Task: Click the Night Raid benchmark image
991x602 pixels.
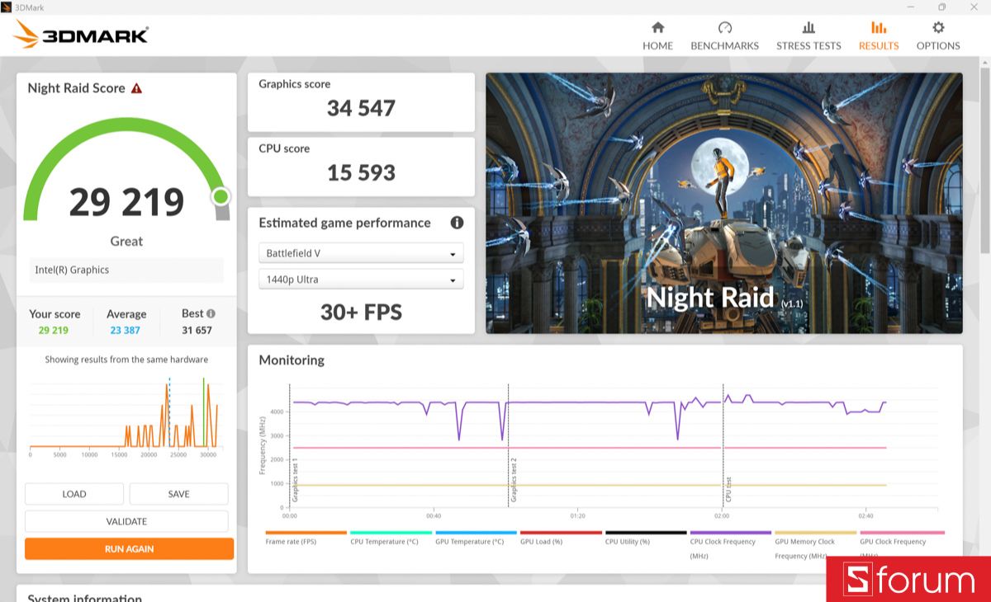Action: pyautogui.click(x=723, y=203)
